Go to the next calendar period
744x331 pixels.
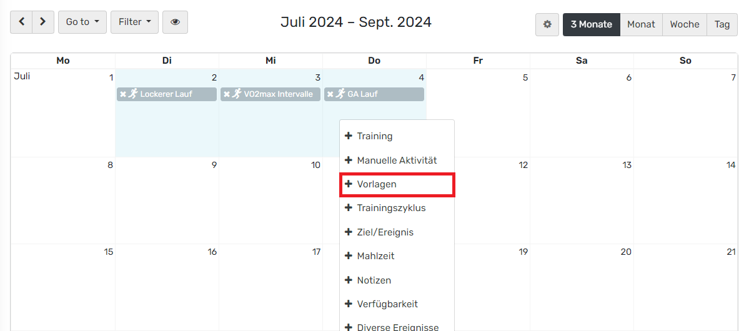42,22
